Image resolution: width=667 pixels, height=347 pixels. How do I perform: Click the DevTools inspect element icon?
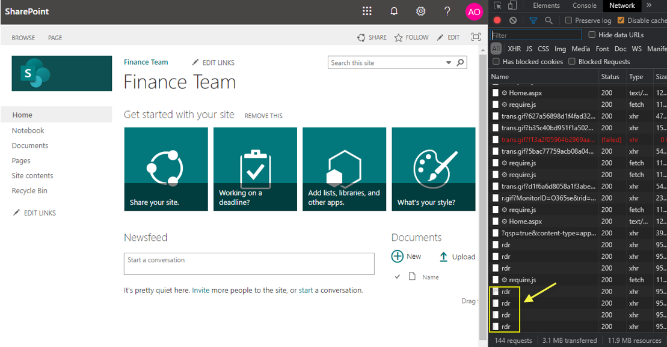tap(497, 5)
